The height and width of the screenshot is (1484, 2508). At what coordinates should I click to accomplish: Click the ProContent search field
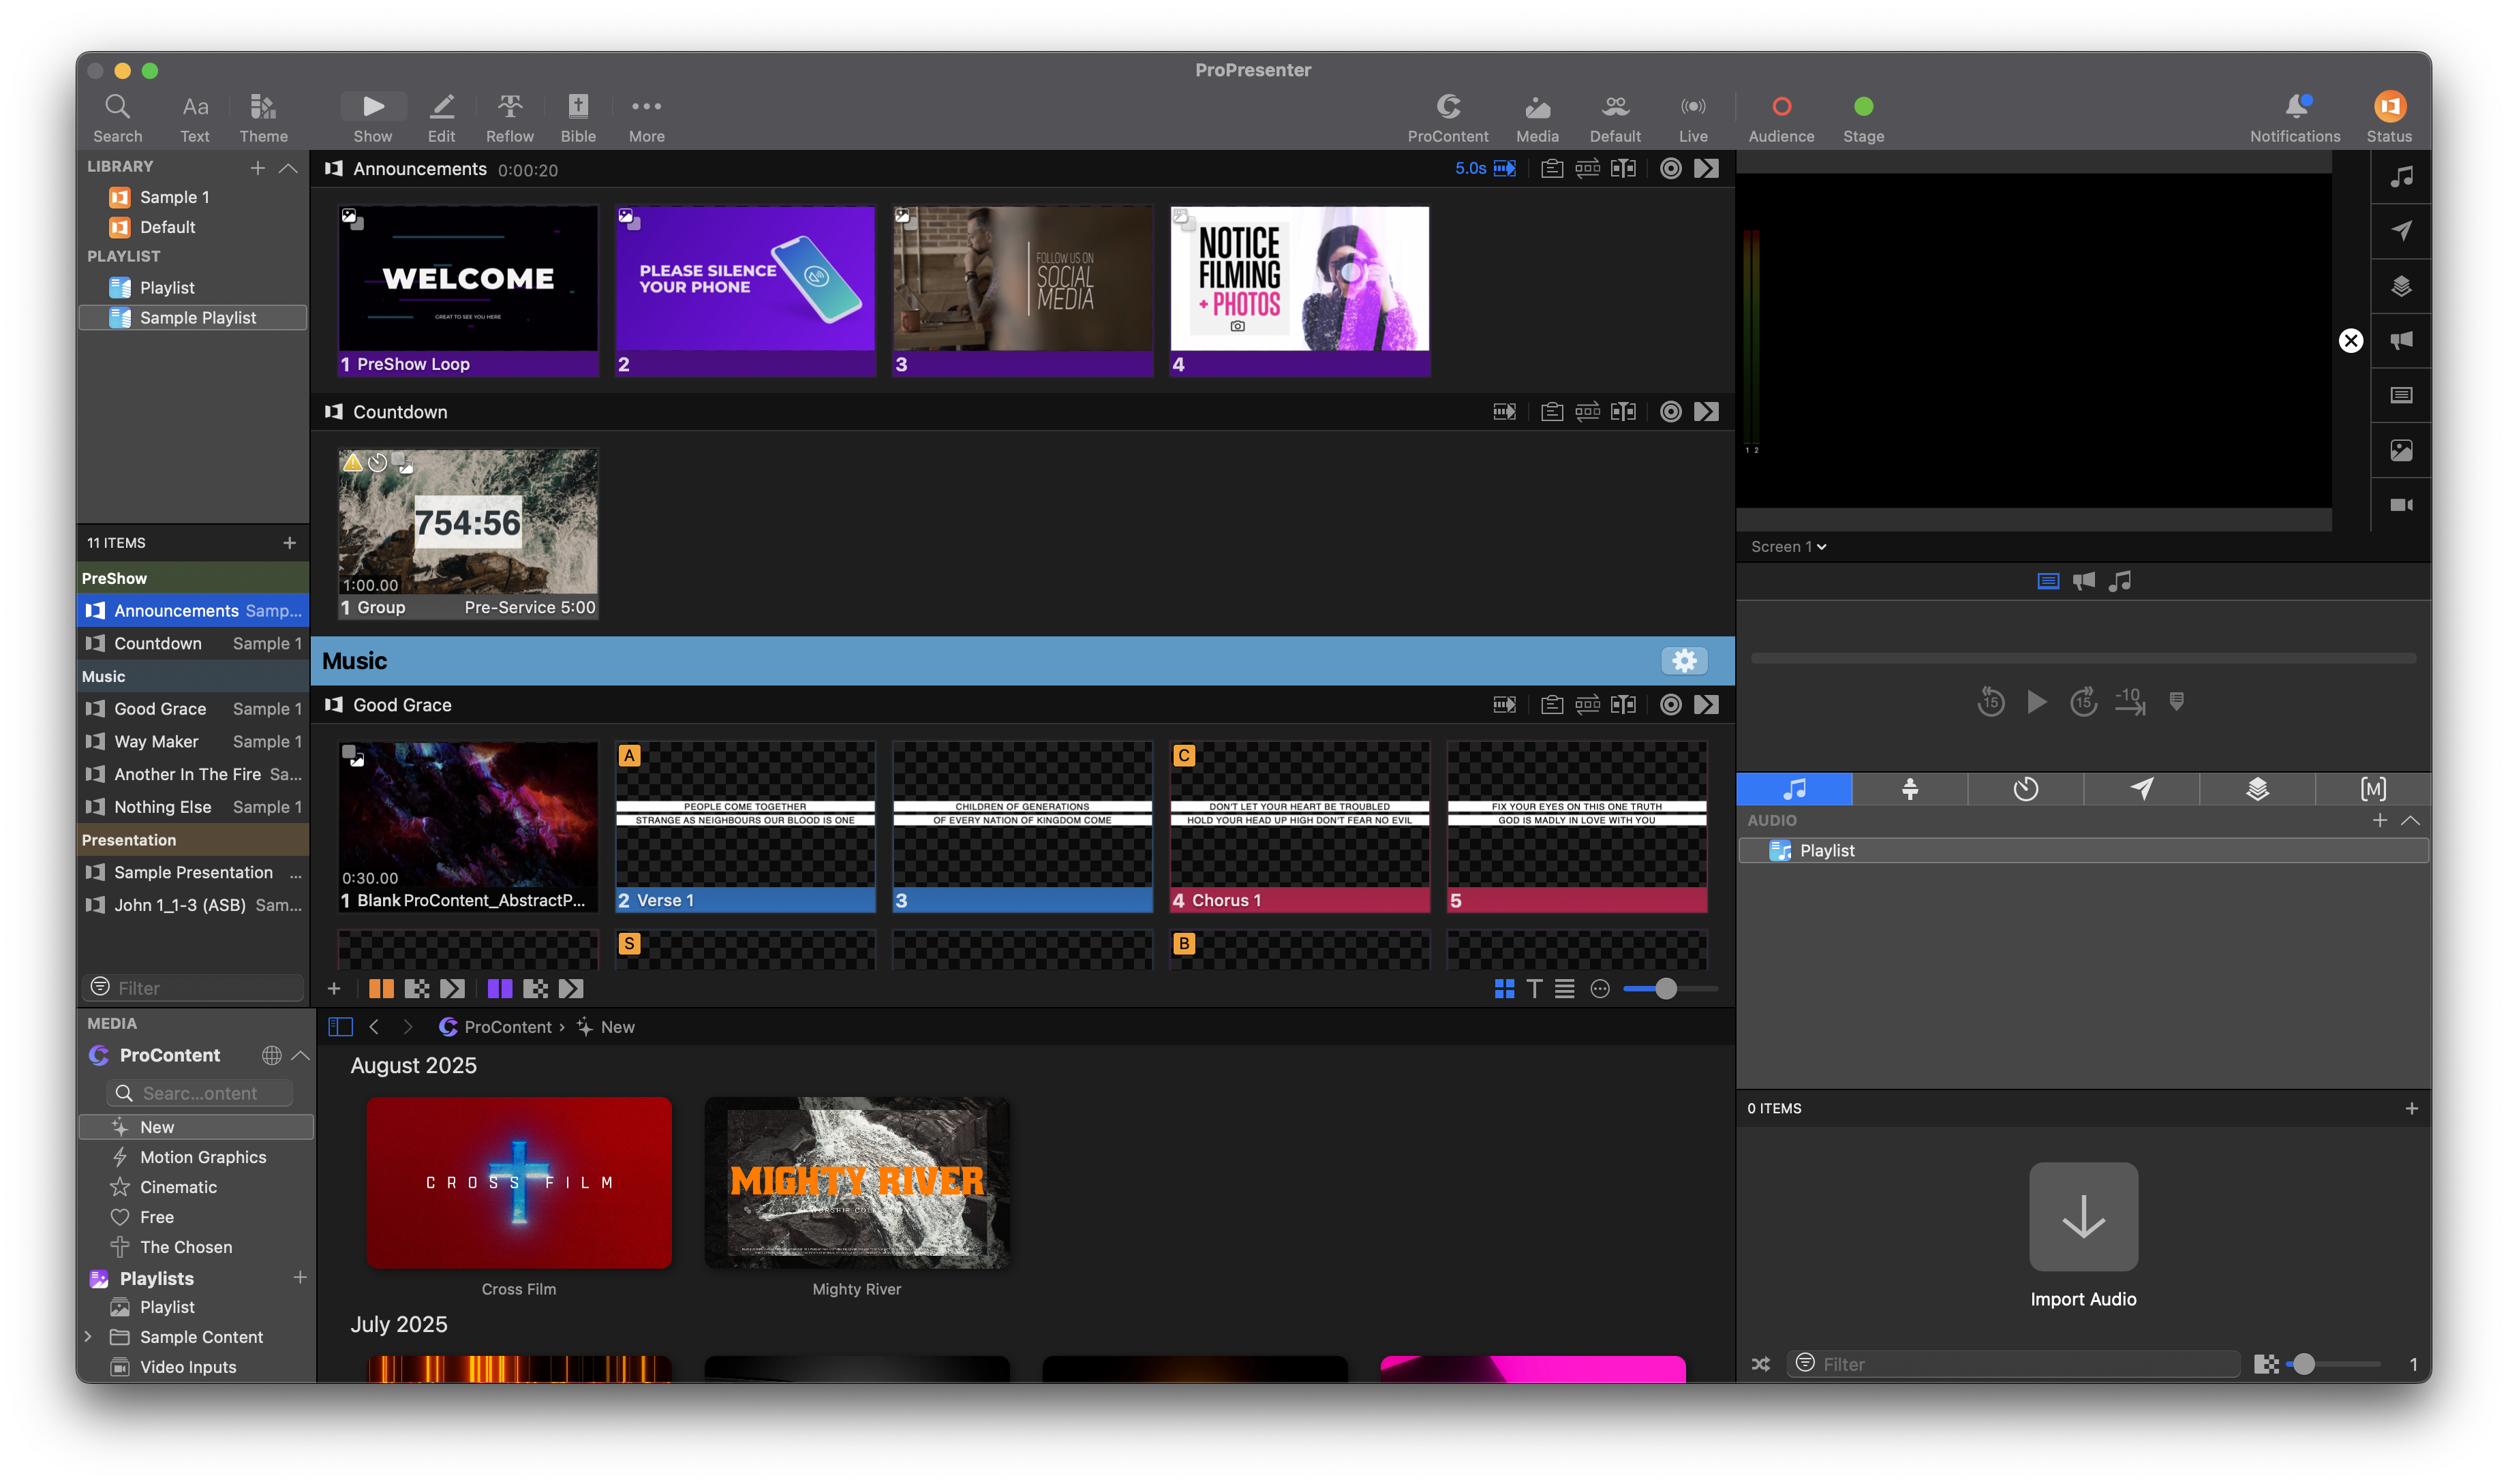coord(200,1092)
